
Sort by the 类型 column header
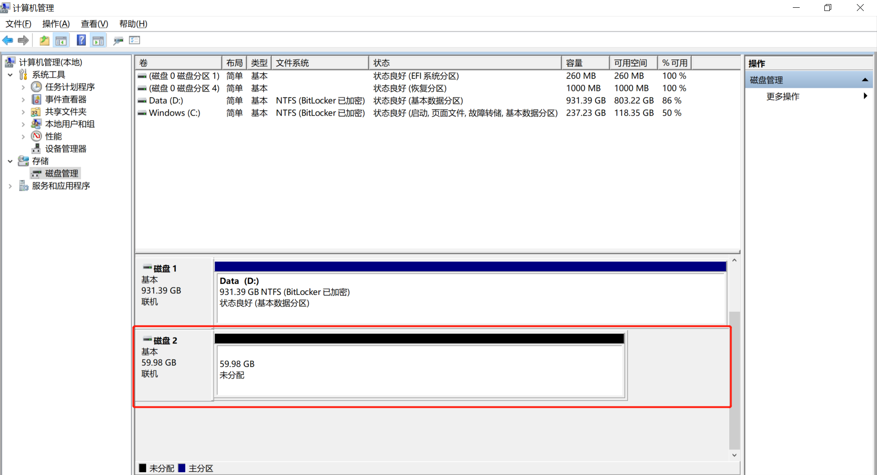tap(259, 63)
